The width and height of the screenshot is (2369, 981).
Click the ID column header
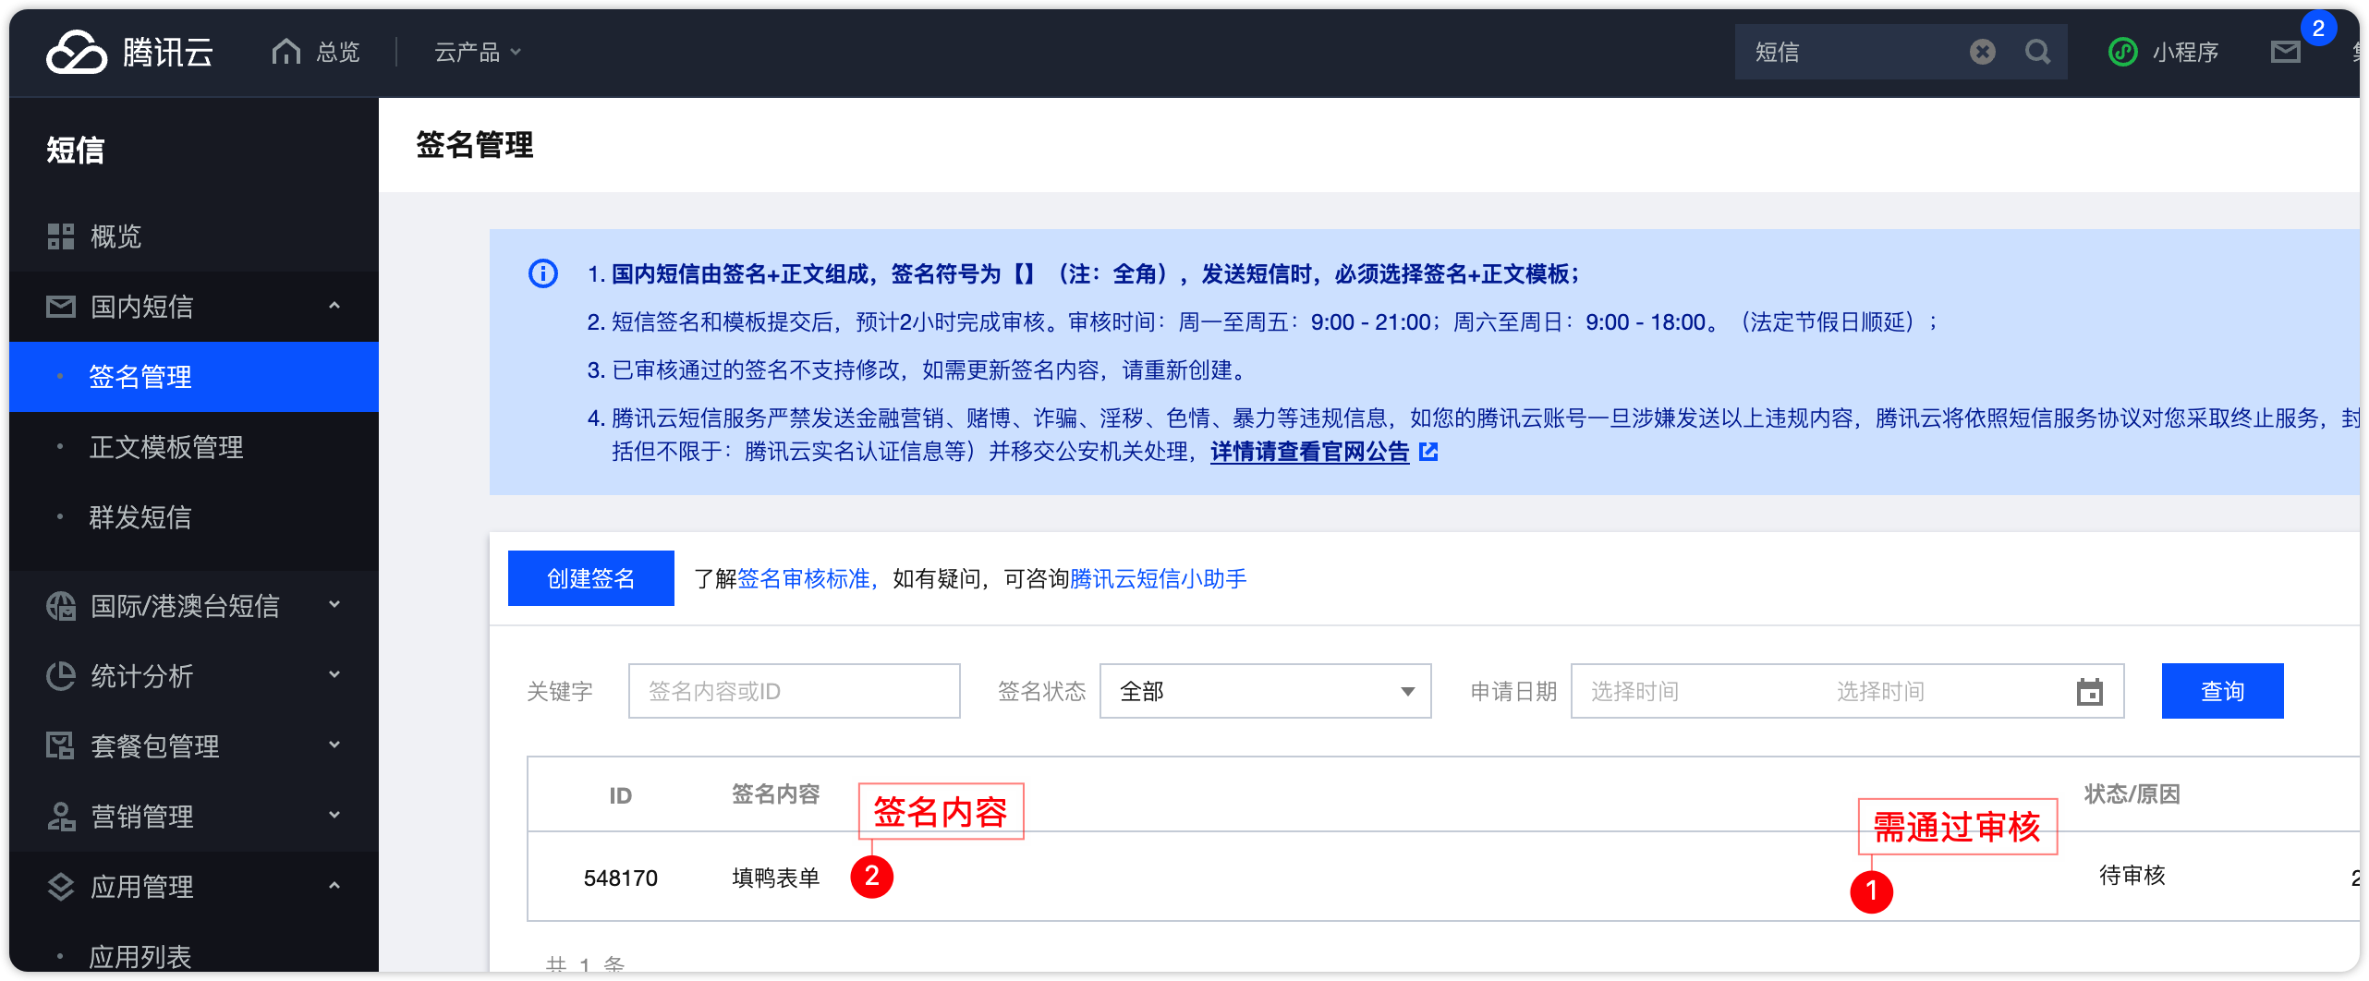click(x=621, y=795)
